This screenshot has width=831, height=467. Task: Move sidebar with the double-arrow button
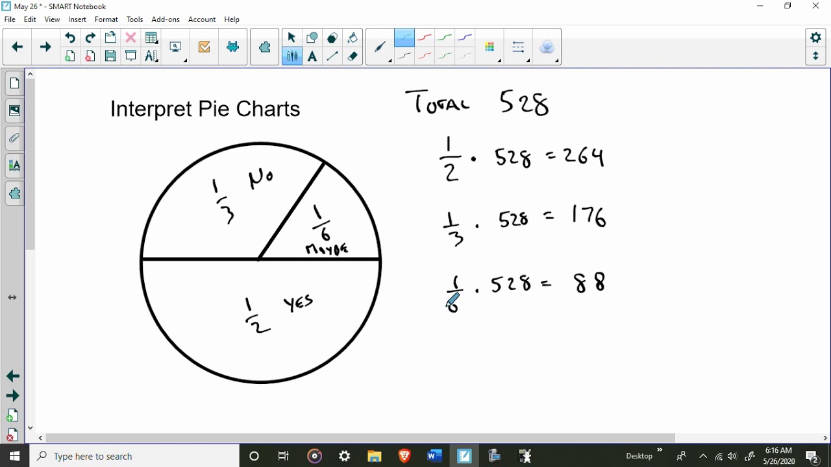pyautogui.click(x=12, y=297)
